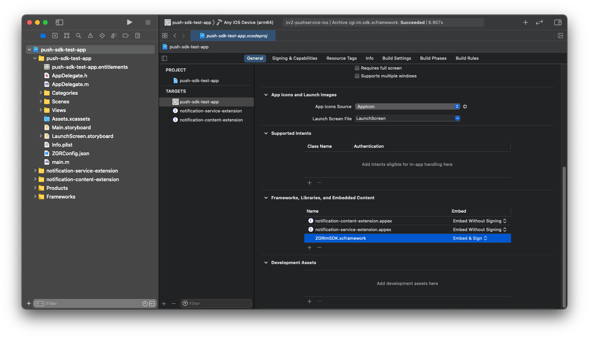Go back in editor history
Viewport: 589px width, 338px height.
pos(175,36)
